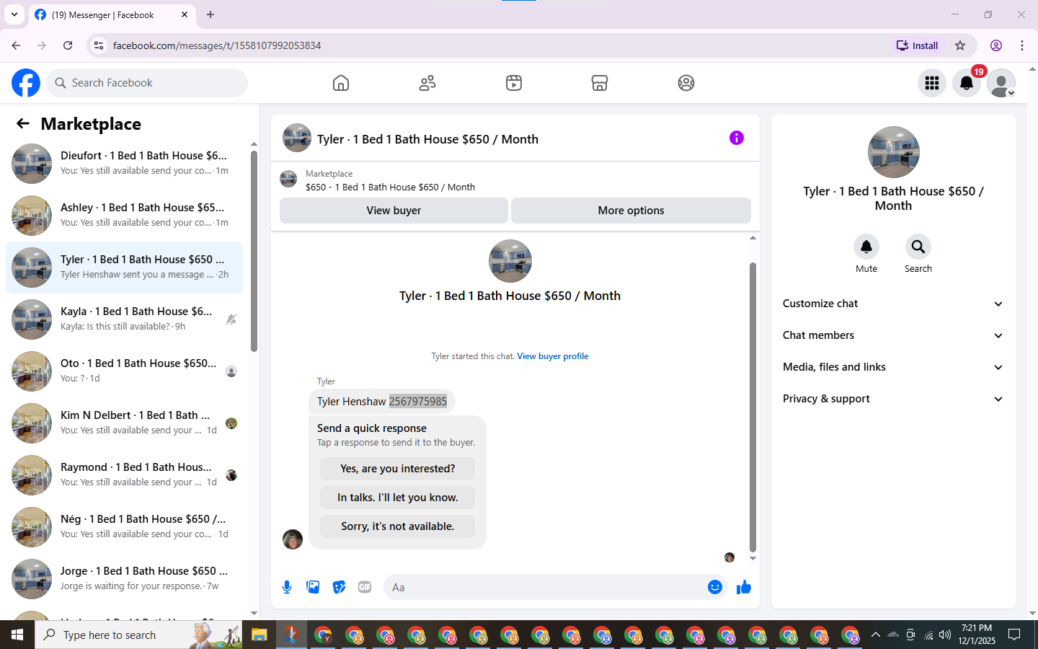Viewport: 1038px width, 649px height.
Task: Open Kayla conversation in list
Action: pyautogui.click(x=124, y=319)
